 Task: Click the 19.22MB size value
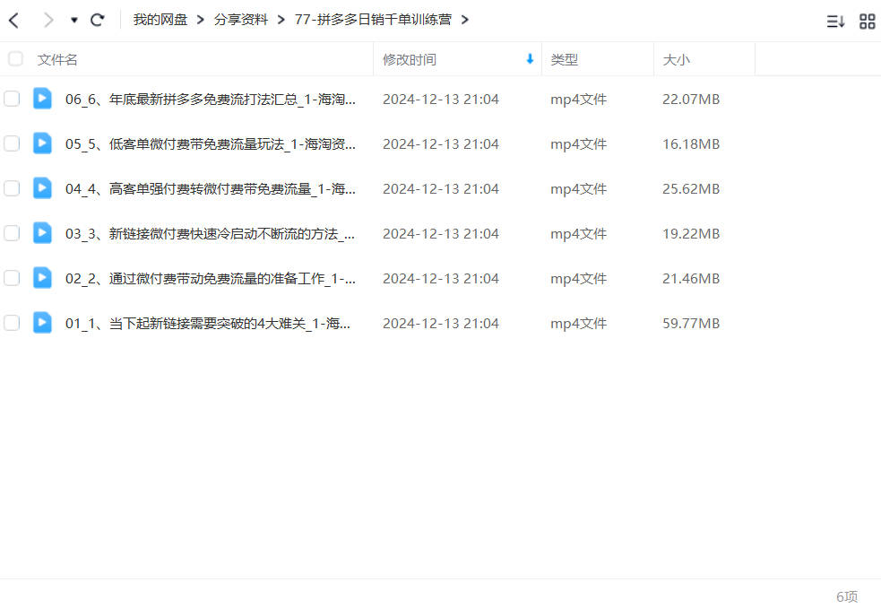[691, 234]
